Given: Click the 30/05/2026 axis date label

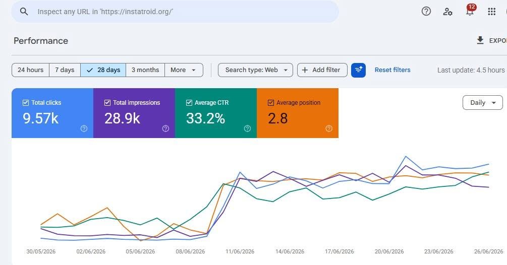Looking at the screenshot, I should (x=41, y=251).
